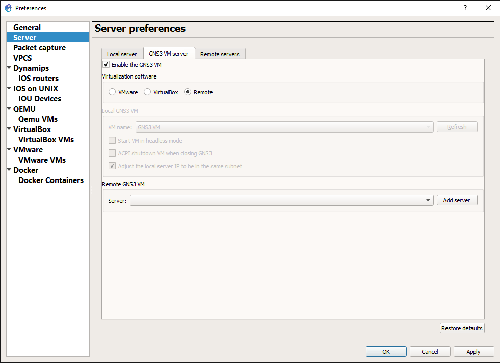
Task: Open the Docker preferences page
Action: (x=26, y=170)
